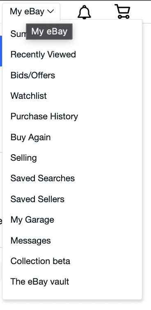The height and width of the screenshot is (310, 151).
Task: Select Saved Sellers
Action: pyautogui.click(x=37, y=199)
